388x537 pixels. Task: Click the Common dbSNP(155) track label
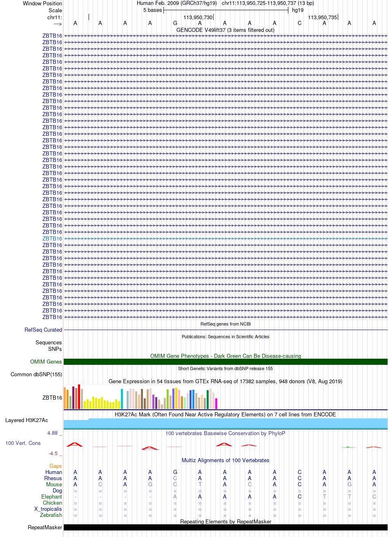36,374
